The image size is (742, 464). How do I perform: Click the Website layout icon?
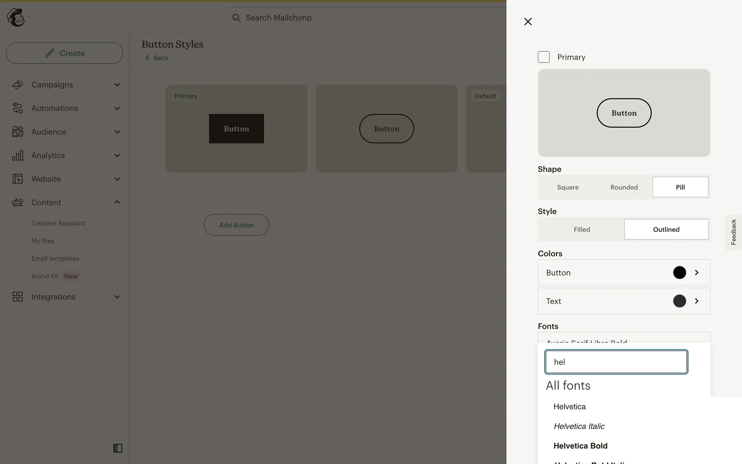[17, 179]
